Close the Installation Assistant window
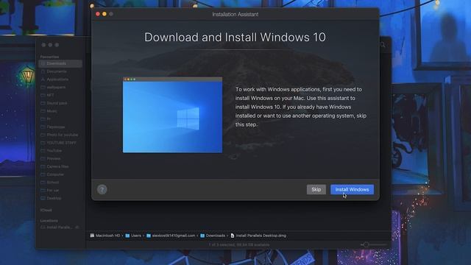 click(x=98, y=14)
